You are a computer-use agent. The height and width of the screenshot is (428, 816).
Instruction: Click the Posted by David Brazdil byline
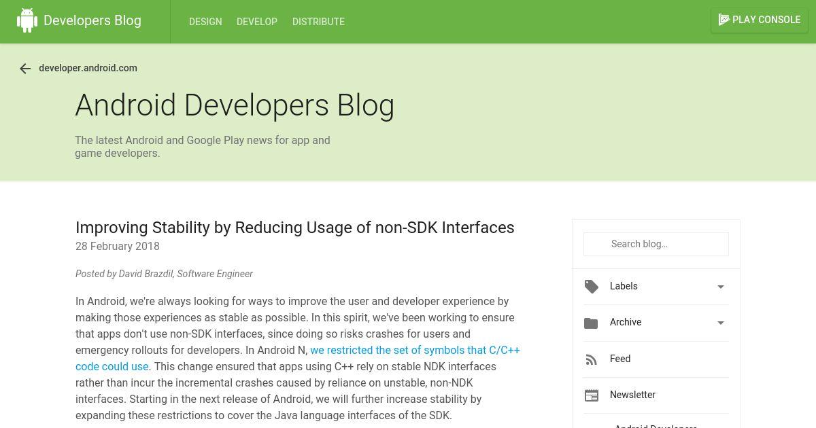[x=164, y=274]
